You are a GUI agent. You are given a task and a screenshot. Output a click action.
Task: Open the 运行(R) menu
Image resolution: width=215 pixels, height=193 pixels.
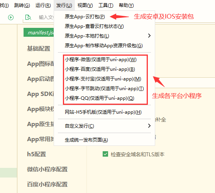(43, 5)
